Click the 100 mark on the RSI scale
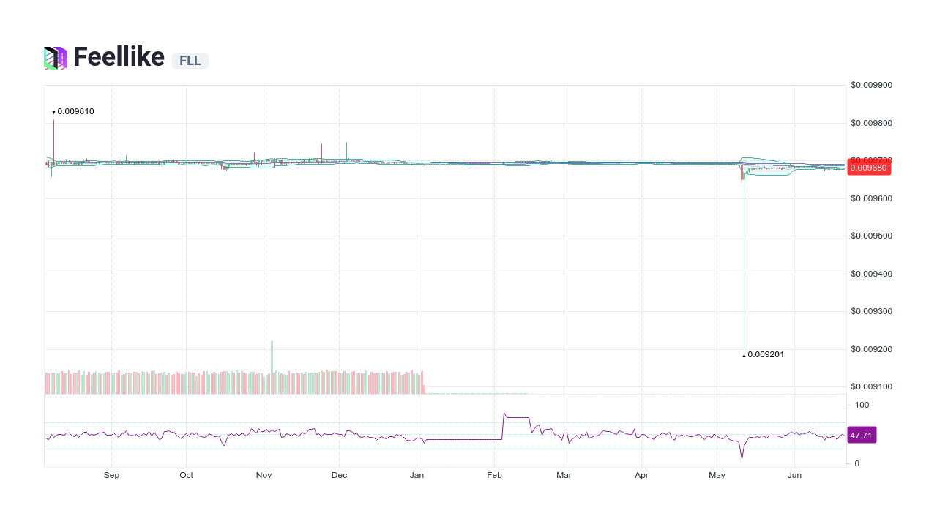 [x=862, y=405]
